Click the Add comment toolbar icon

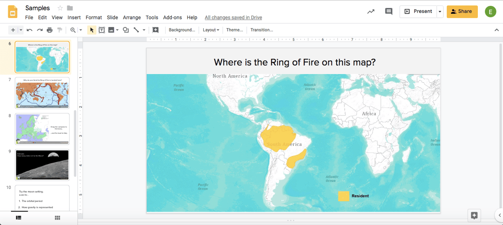(x=156, y=30)
